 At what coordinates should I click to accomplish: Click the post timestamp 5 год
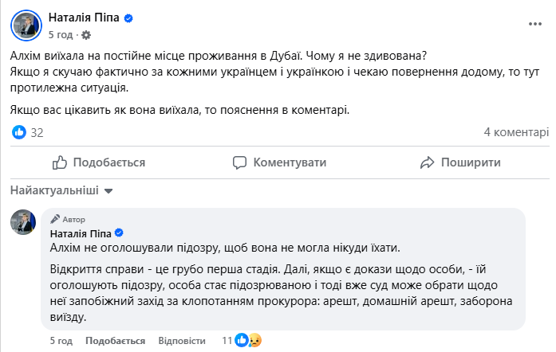61,35
